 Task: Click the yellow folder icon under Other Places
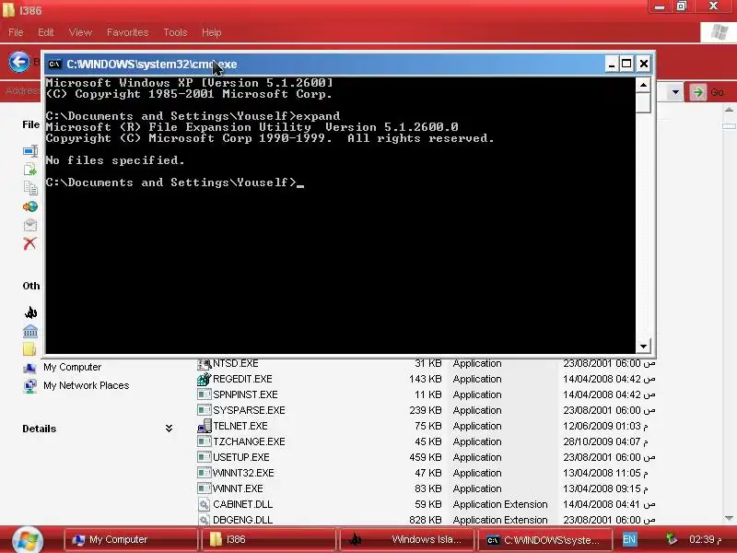tap(29, 349)
